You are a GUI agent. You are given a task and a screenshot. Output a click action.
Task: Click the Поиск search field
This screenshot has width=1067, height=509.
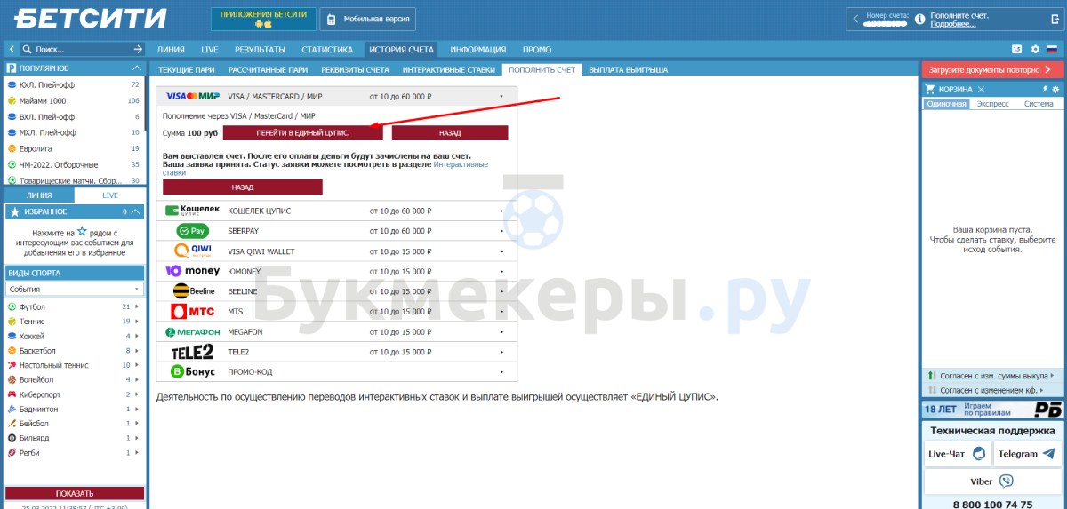[76, 50]
